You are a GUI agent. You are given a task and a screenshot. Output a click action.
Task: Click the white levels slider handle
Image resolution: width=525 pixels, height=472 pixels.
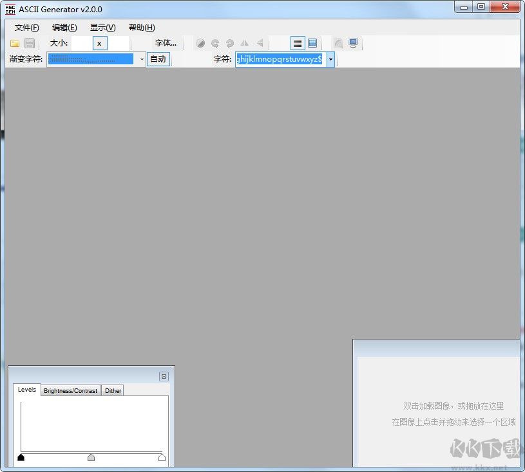pyautogui.click(x=162, y=457)
